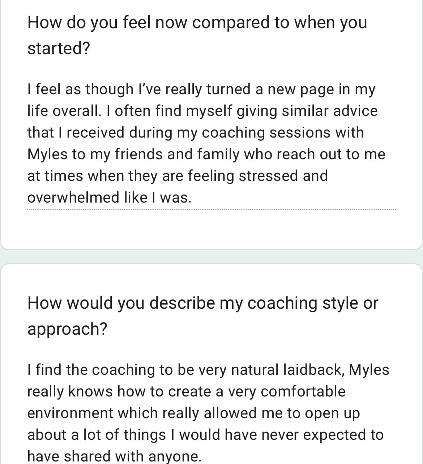Click the line "I find the coaching to be very natural"
Screen dimensions: 423x464
click(x=208, y=370)
